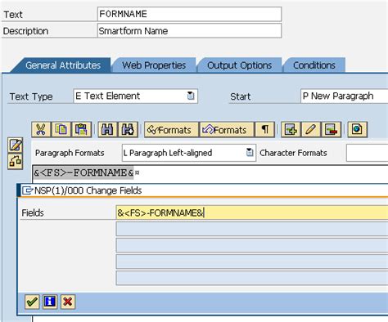388x322 pixels.
Task: Open the Conditions tab
Action: click(314, 65)
